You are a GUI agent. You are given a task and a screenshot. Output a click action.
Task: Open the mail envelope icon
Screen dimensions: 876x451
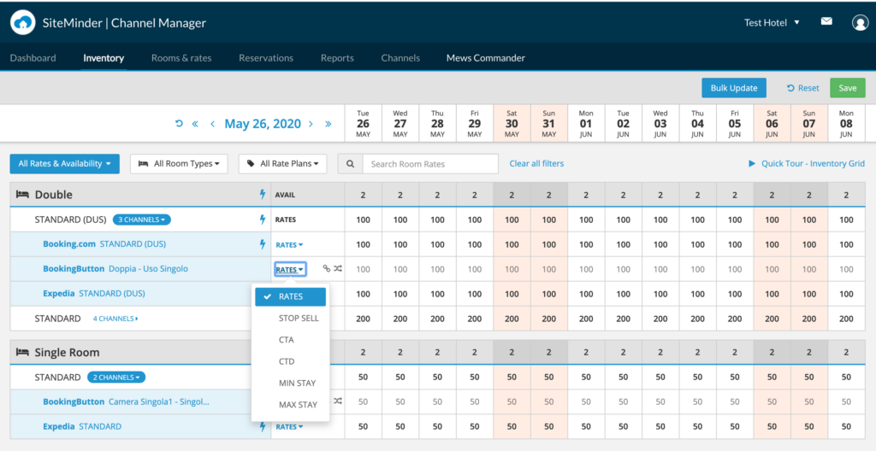pyautogui.click(x=826, y=21)
